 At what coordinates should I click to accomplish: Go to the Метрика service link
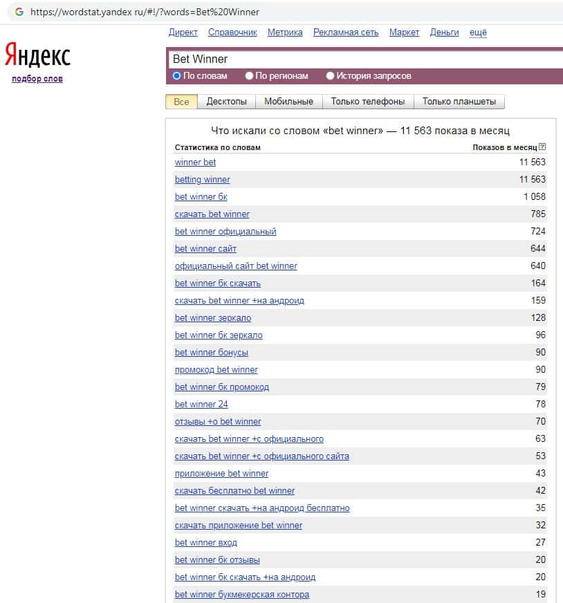(x=285, y=33)
